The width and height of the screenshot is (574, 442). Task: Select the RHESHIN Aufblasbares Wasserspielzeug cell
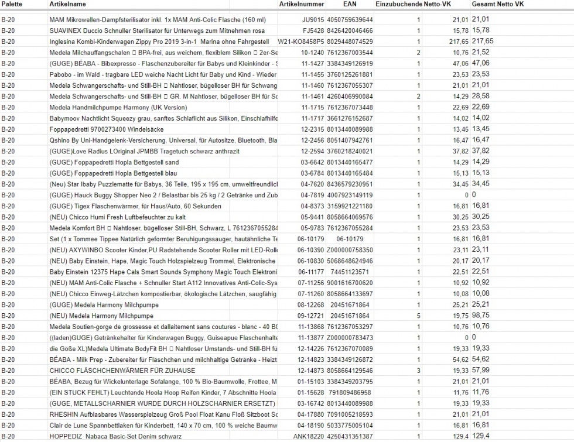point(163,415)
